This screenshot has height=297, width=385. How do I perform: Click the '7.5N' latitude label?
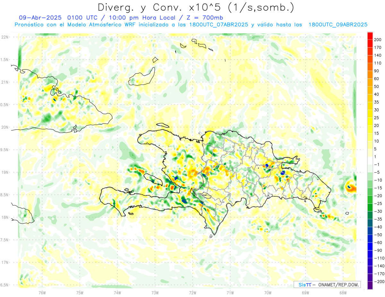point(4,240)
